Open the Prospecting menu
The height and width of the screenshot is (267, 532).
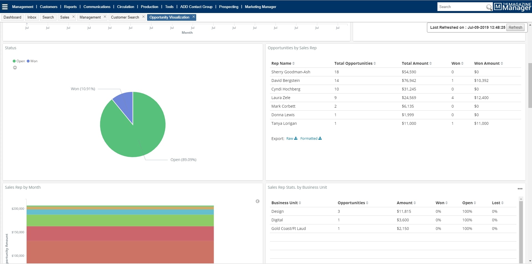click(228, 7)
